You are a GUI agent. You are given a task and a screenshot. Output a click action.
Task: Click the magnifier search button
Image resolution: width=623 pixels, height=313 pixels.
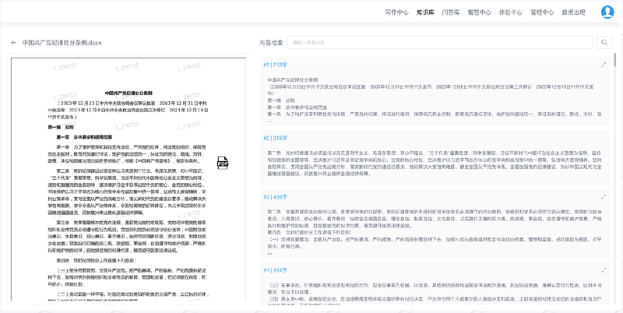(604, 43)
